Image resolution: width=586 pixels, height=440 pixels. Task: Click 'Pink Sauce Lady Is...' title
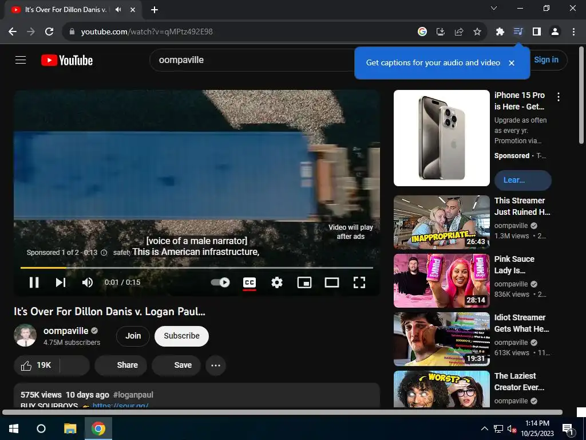tap(514, 265)
